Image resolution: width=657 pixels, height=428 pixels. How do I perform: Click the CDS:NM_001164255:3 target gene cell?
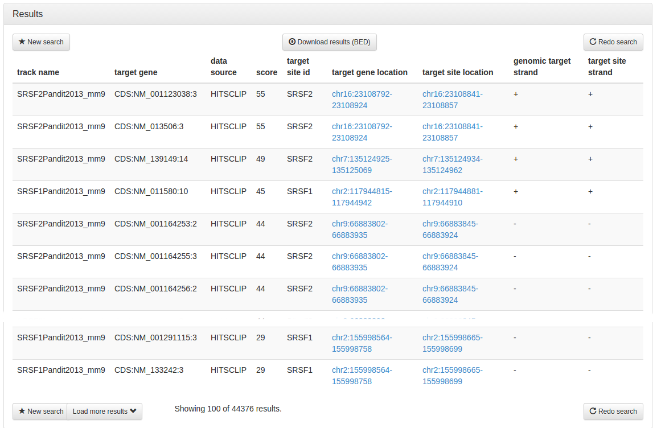[155, 256]
